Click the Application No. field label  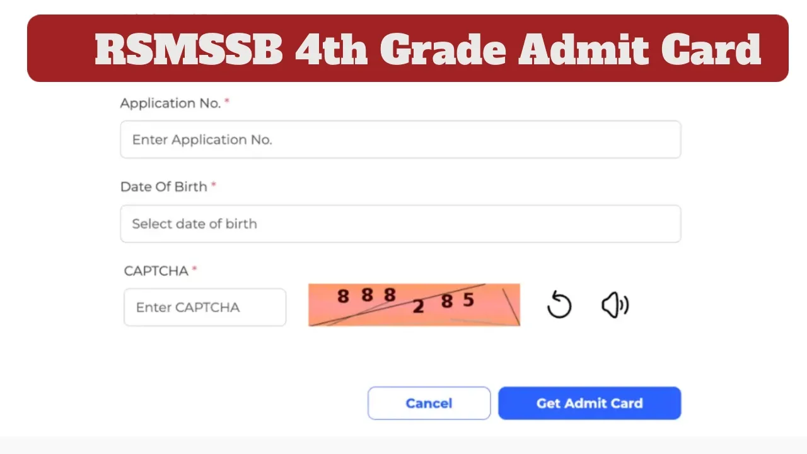tap(170, 103)
